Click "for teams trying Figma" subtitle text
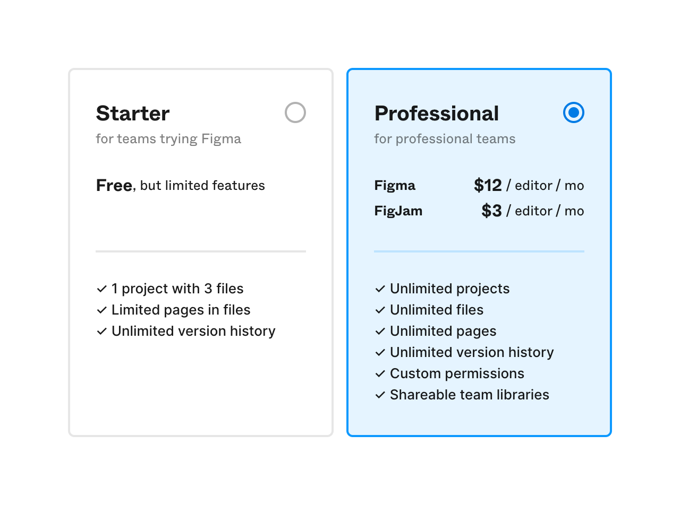 (168, 138)
